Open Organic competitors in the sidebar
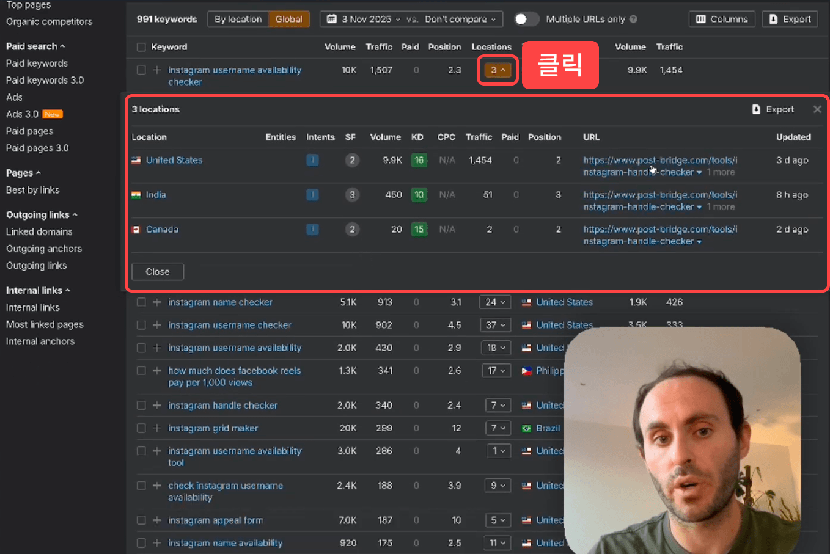The image size is (830, 554). pyautogui.click(x=49, y=22)
